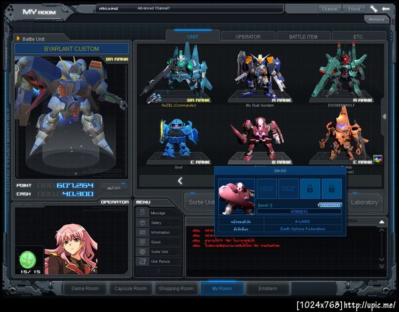Click the Information card icon
This screenshot has width=399, height=312.
point(142,232)
